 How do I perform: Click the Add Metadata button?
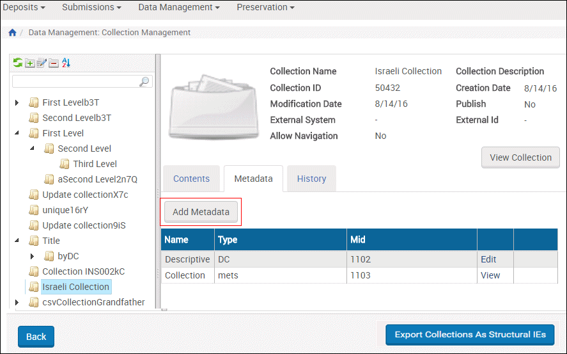[201, 212]
